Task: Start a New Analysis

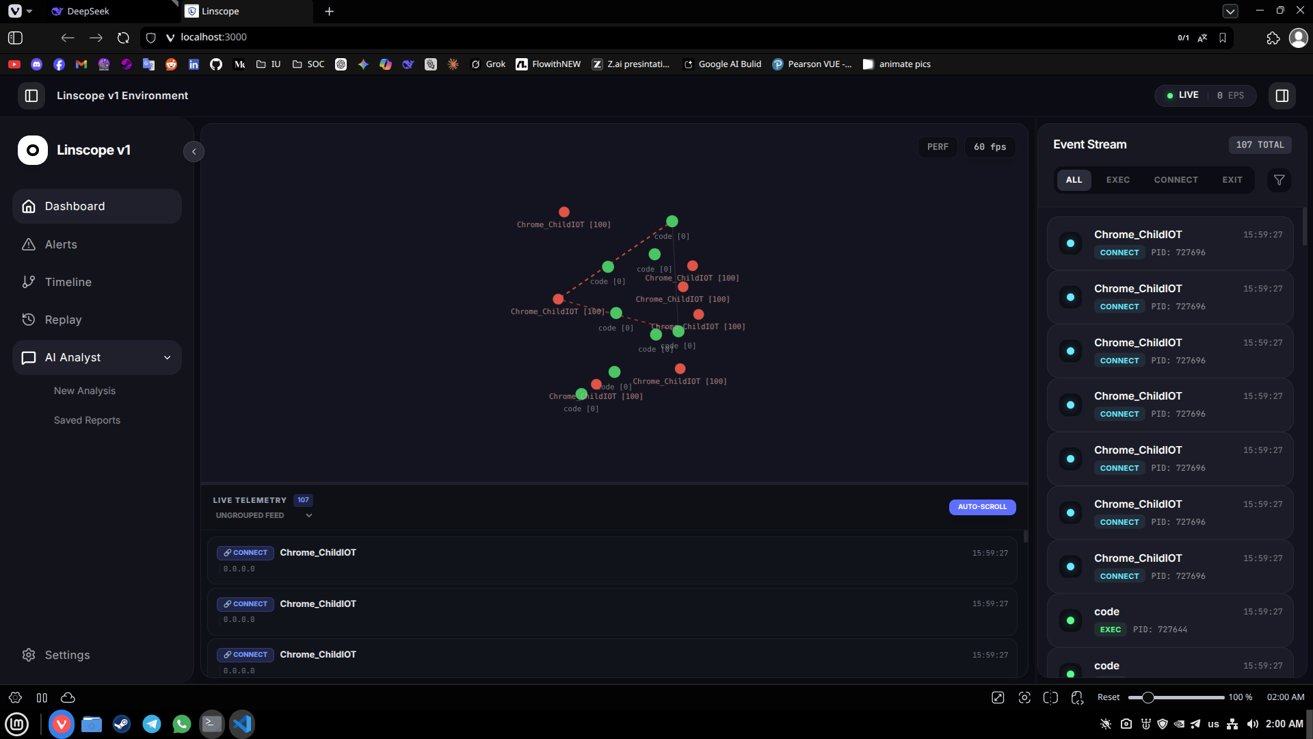Action: (85, 391)
